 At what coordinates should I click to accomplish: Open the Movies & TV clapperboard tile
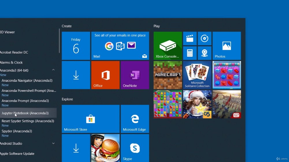coord(190,38)
